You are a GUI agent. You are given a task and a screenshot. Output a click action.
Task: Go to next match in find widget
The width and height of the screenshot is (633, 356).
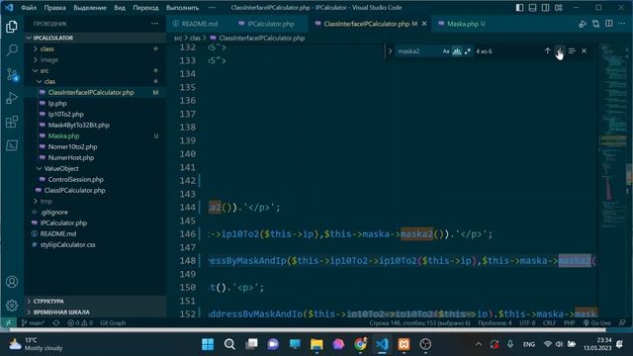(x=560, y=50)
